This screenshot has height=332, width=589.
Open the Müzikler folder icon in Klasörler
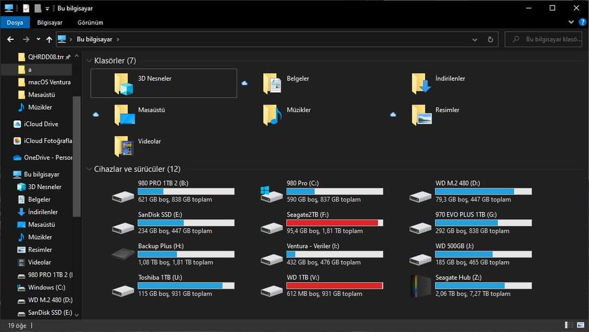(272, 115)
